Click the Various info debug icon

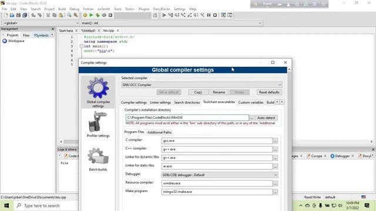tap(230, 15)
